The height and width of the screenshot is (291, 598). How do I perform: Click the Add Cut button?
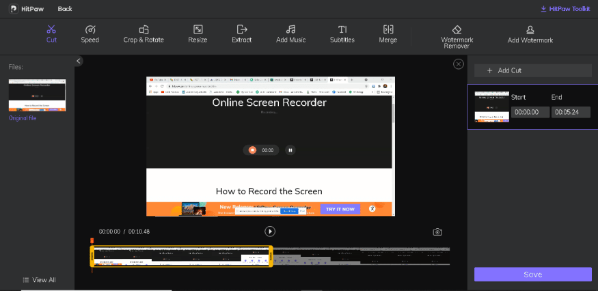[x=533, y=70]
